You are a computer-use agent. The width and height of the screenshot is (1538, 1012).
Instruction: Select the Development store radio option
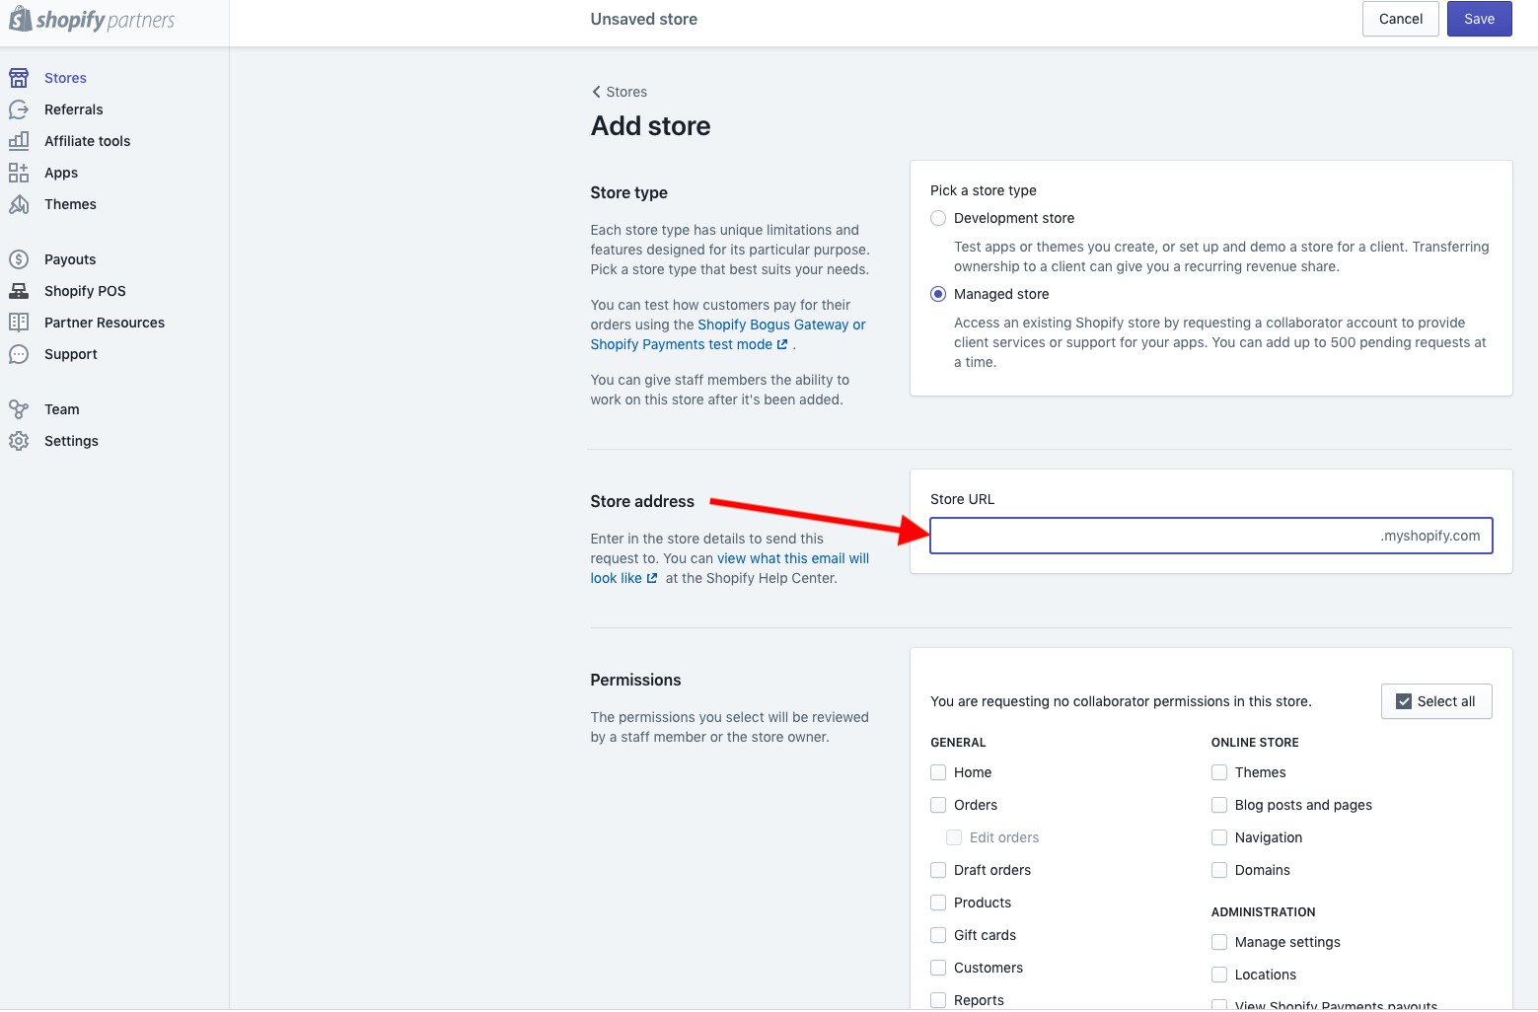coord(938,218)
